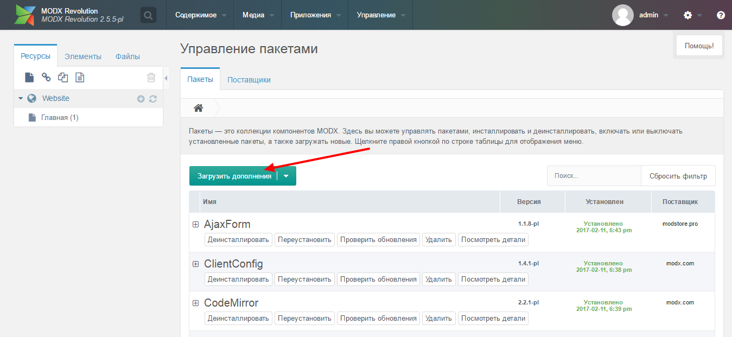The width and height of the screenshot is (732, 337).
Task: Focus the package search field
Action: click(x=594, y=176)
